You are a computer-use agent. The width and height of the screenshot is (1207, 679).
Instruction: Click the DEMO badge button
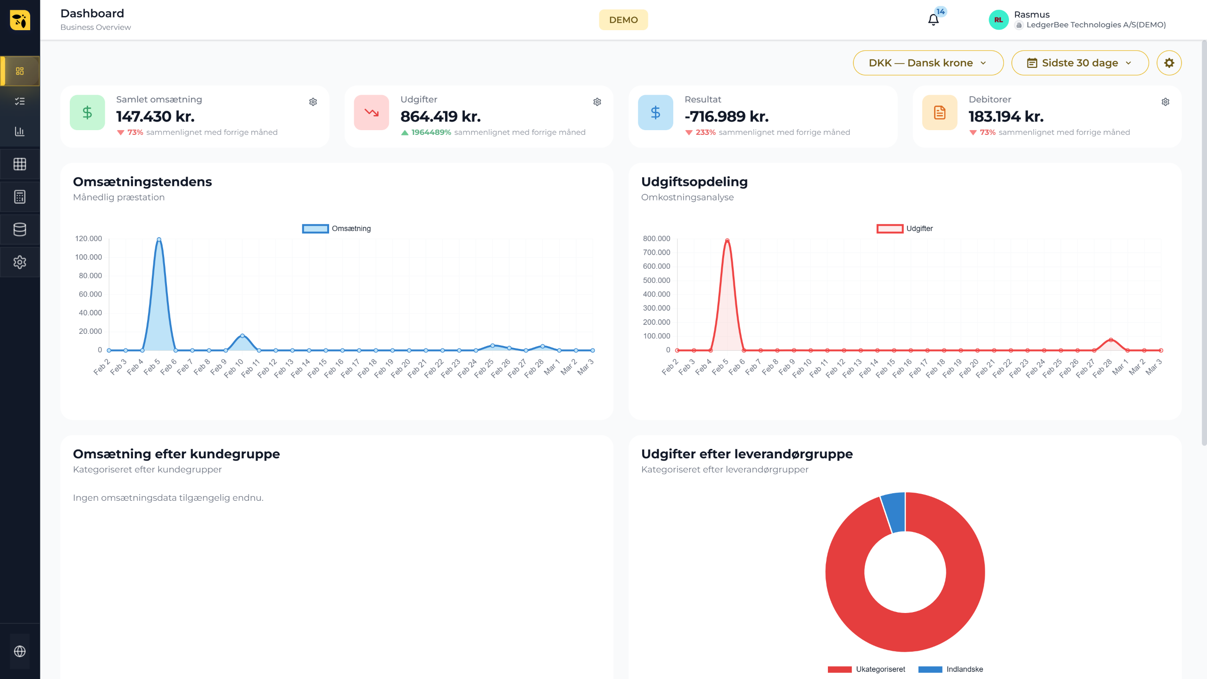623,20
